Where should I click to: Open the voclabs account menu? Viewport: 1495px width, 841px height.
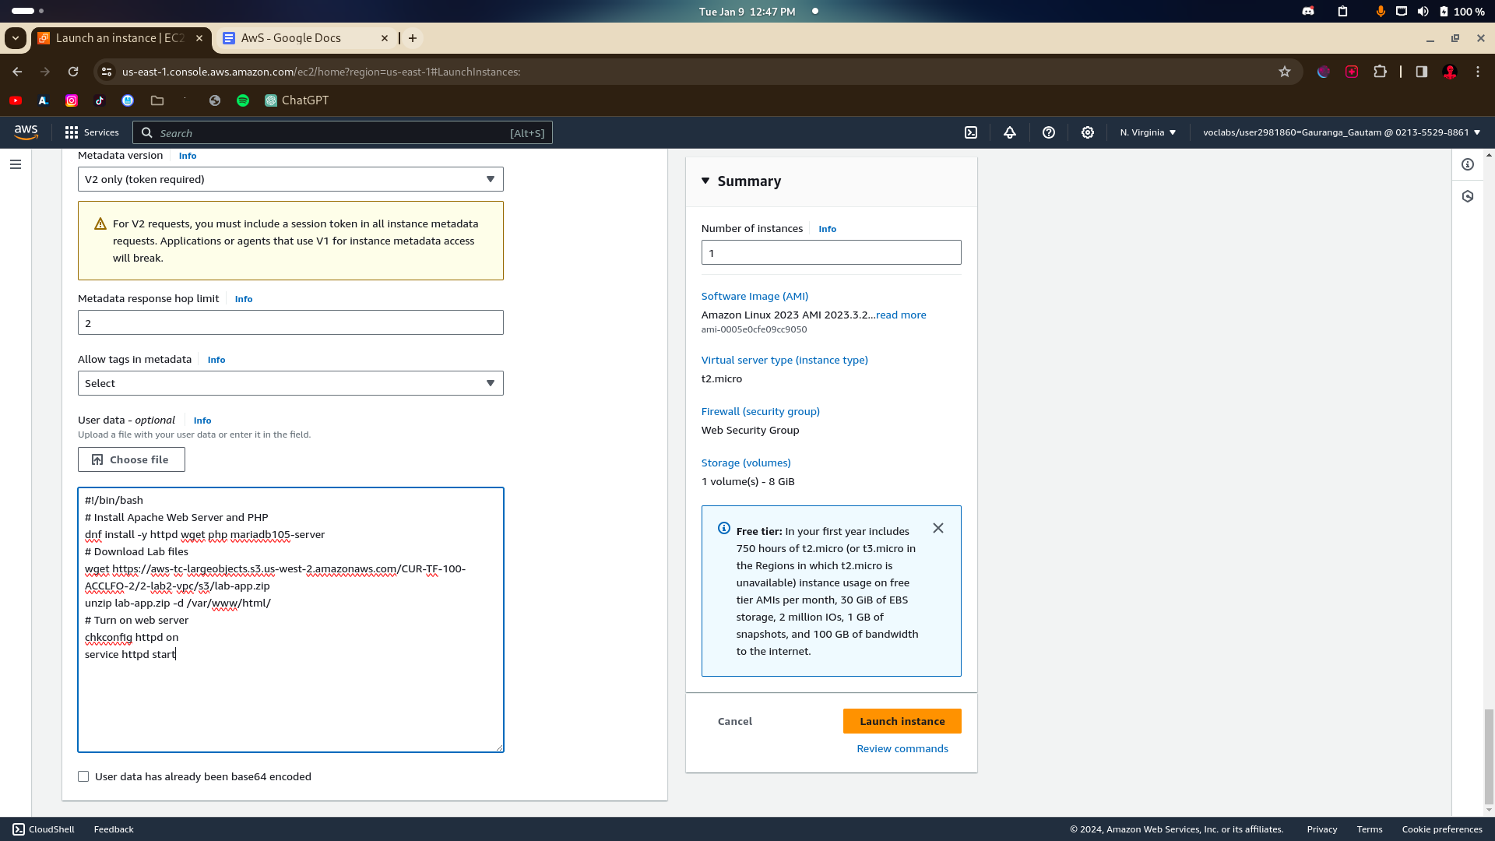pyautogui.click(x=1341, y=132)
